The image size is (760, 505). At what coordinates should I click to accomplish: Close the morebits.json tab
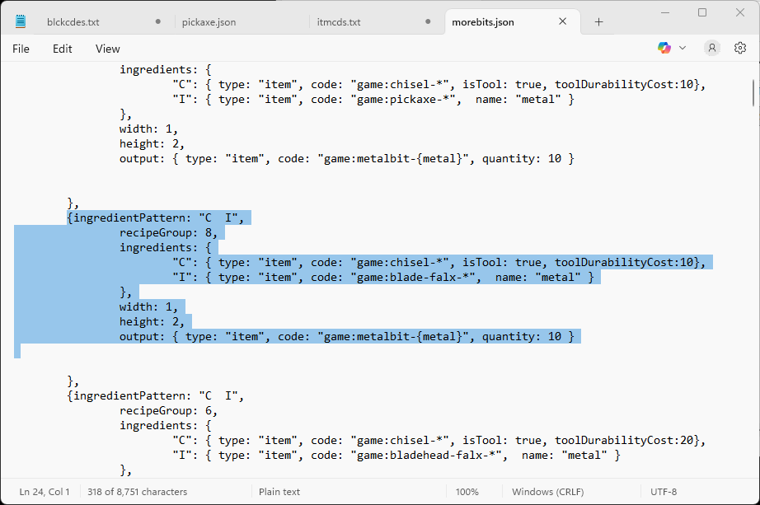click(x=563, y=22)
